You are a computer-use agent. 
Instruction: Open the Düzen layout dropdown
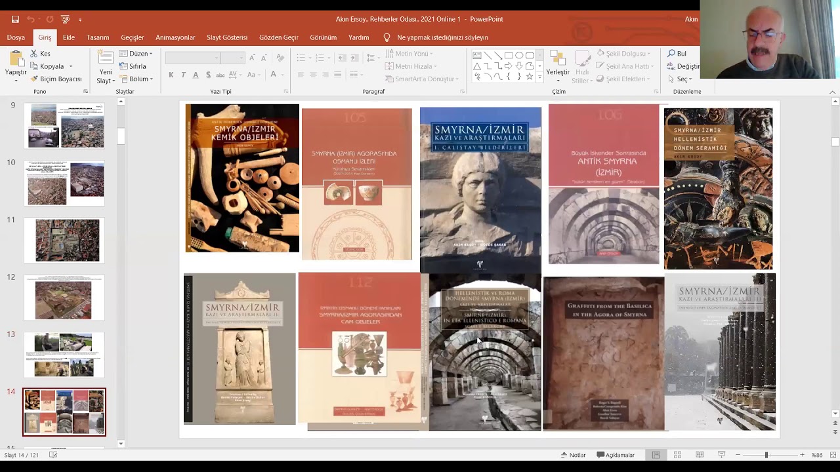click(136, 54)
